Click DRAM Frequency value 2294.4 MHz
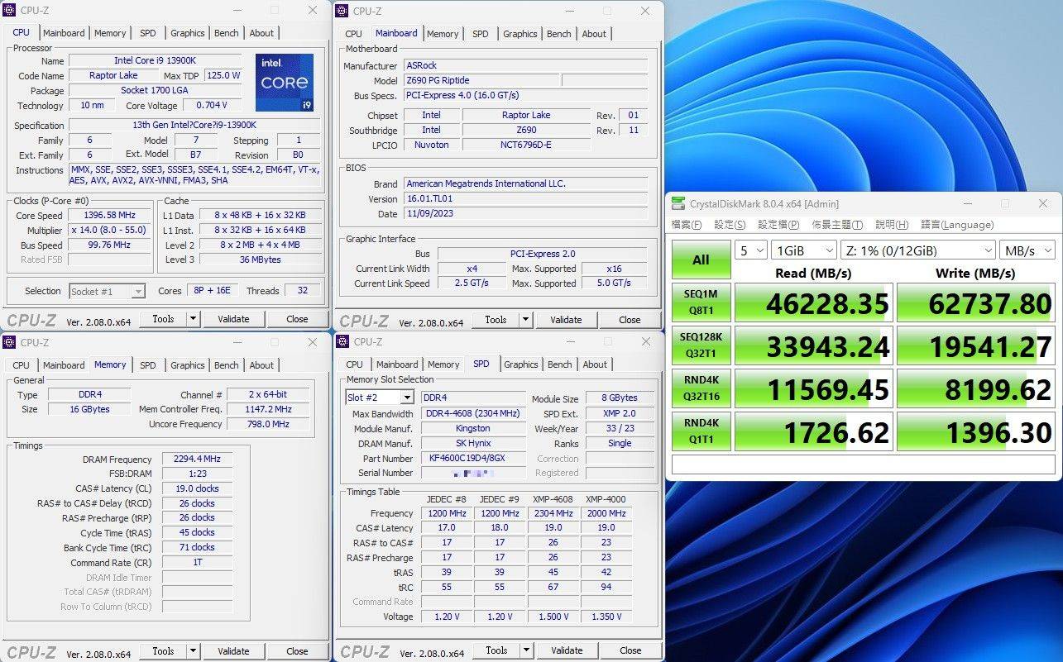The width and height of the screenshot is (1063, 662). pyautogui.click(x=197, y=460)
